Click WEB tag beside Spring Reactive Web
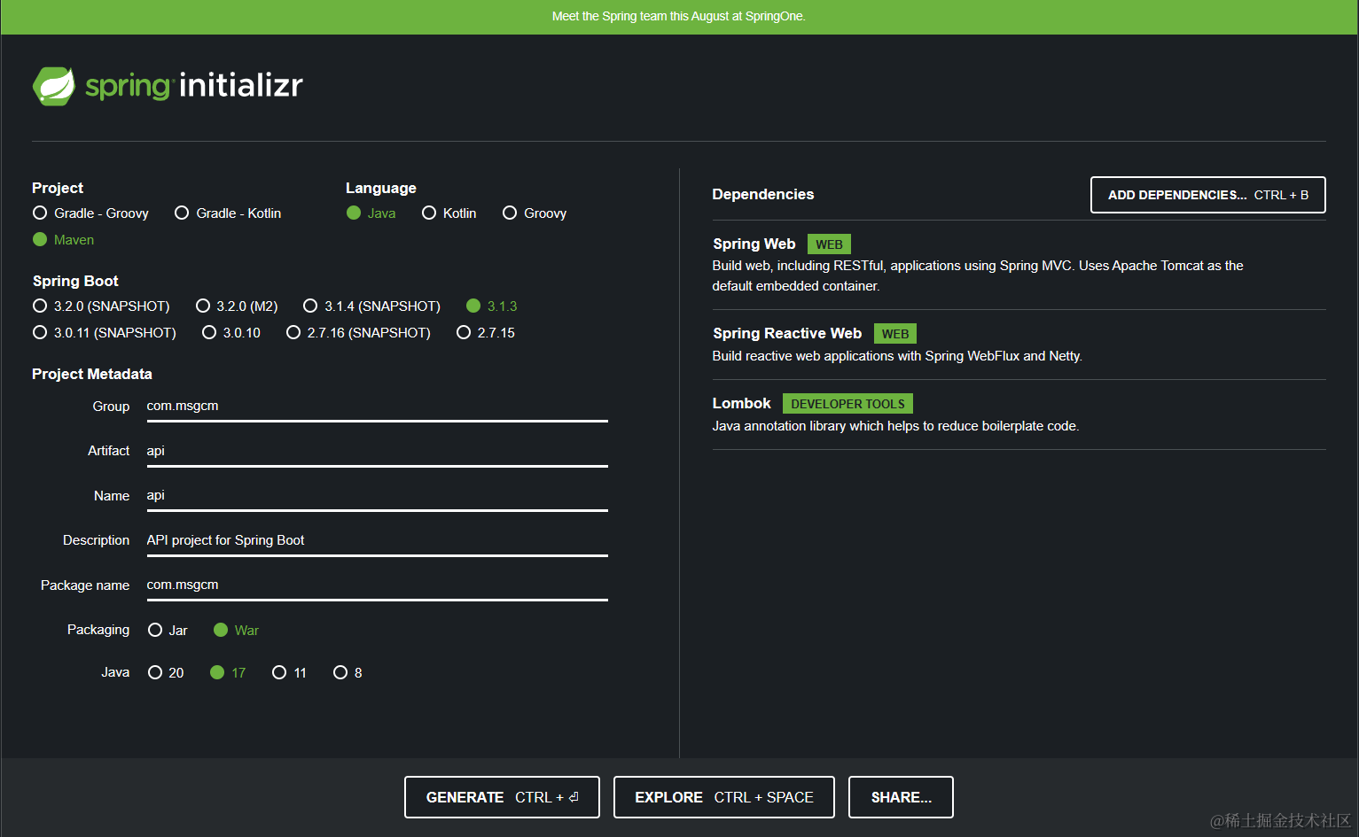The image size is (1359, 837). [894, 334]
